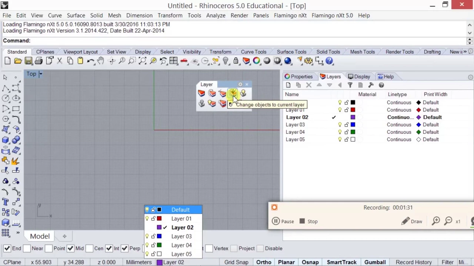
Task: Open the color wheel Properties icon in toolbar
Action: 256,61
